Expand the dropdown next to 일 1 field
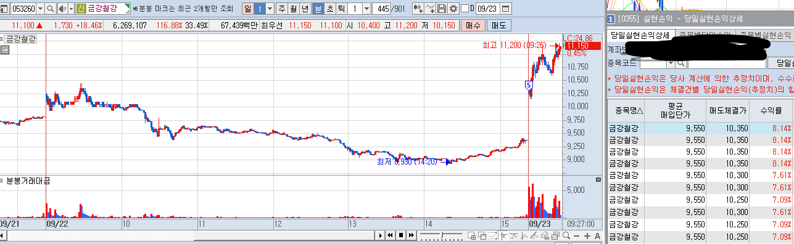794x244 pixels. [270, 9]
